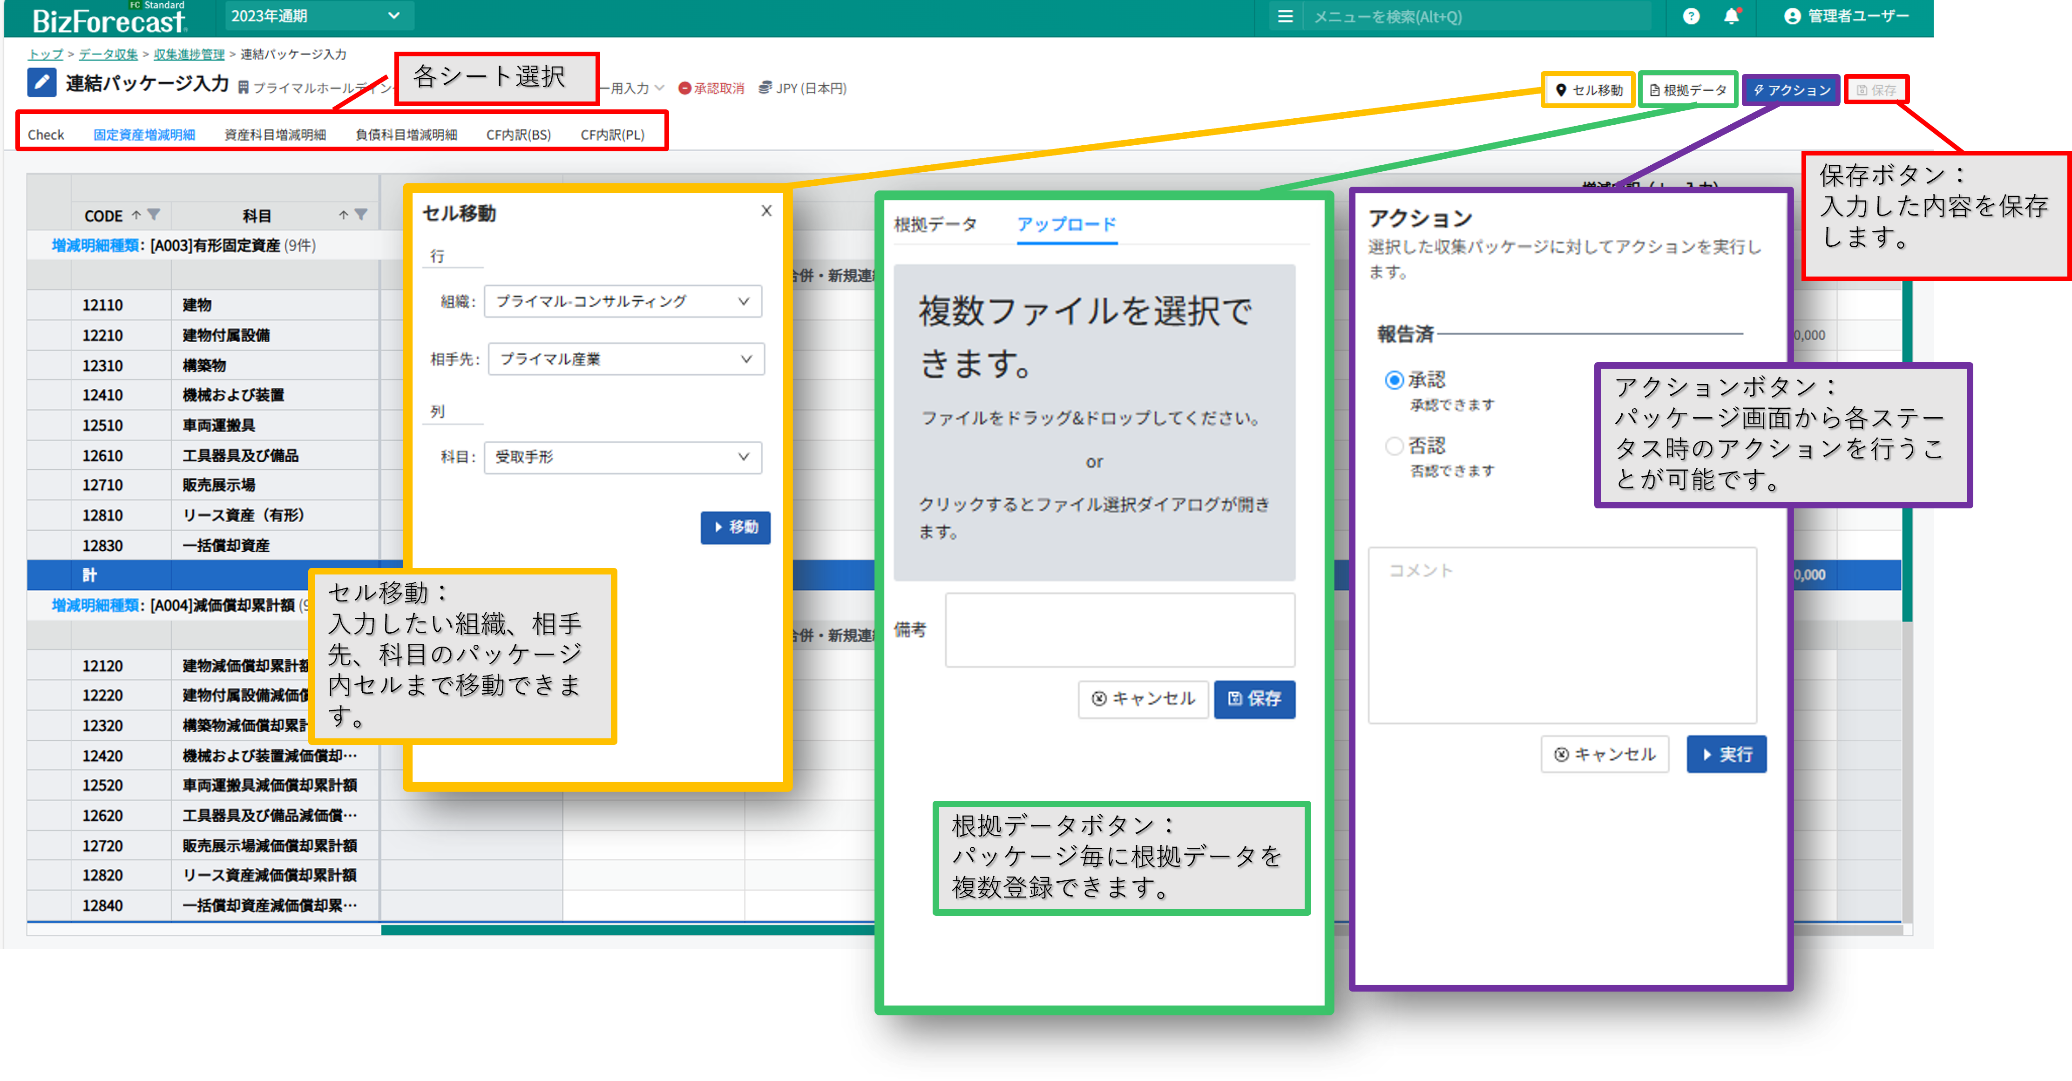Switch to the 資産科目増減明細 sheet tab

275,135
